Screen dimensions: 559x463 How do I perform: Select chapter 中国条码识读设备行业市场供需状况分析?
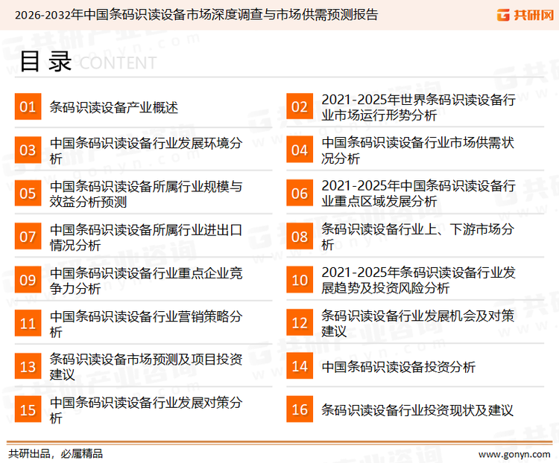[x=418, y=150]
